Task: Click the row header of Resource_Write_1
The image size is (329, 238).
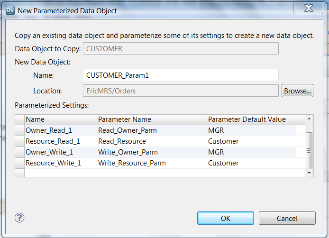Action: click(20, 163)
